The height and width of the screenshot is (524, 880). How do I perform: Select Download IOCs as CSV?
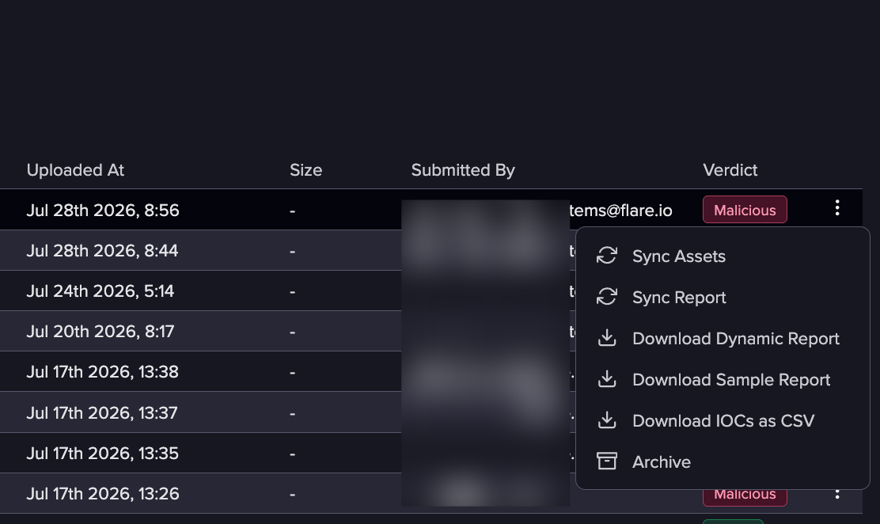723,420
